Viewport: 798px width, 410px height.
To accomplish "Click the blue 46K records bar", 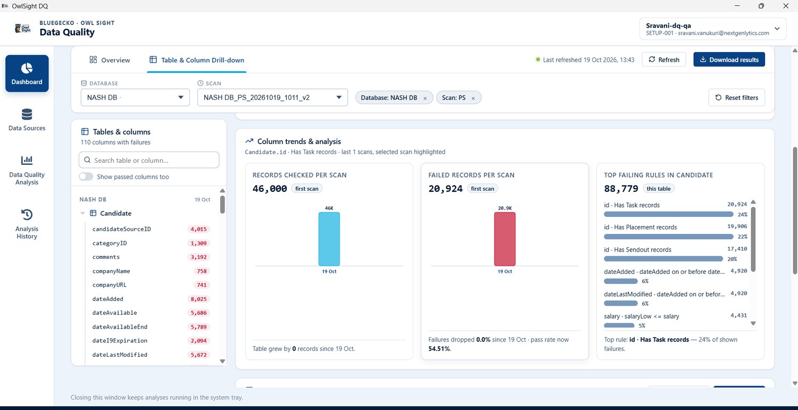I will [x=329, y=239].
